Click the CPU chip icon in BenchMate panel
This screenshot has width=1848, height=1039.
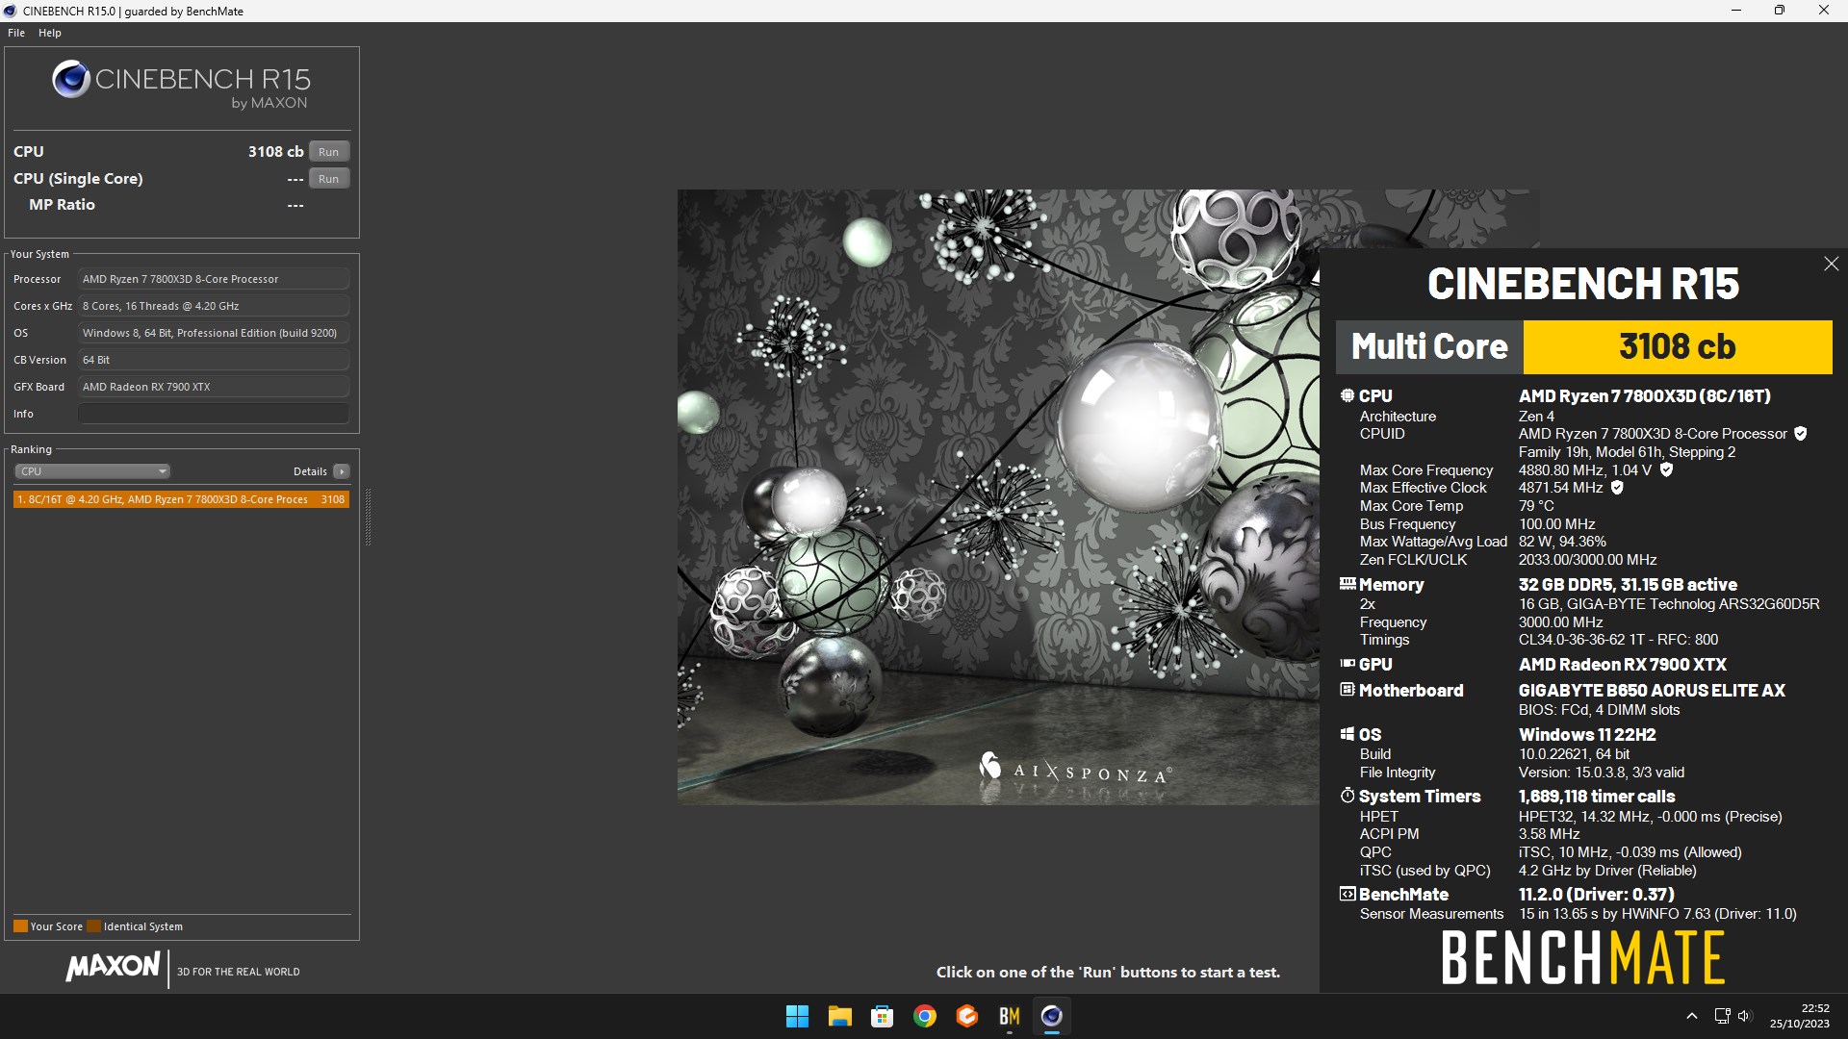[1347, 395]
